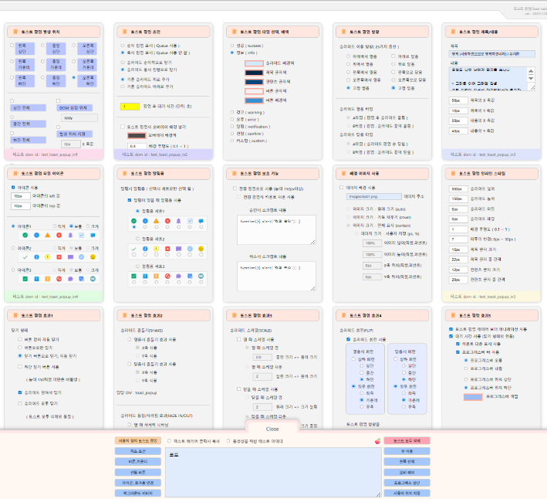Viewport: 547px width, 499px height.
Task: Enable the 이미지 배경 사용 checkbox
Action: [342, 187]
